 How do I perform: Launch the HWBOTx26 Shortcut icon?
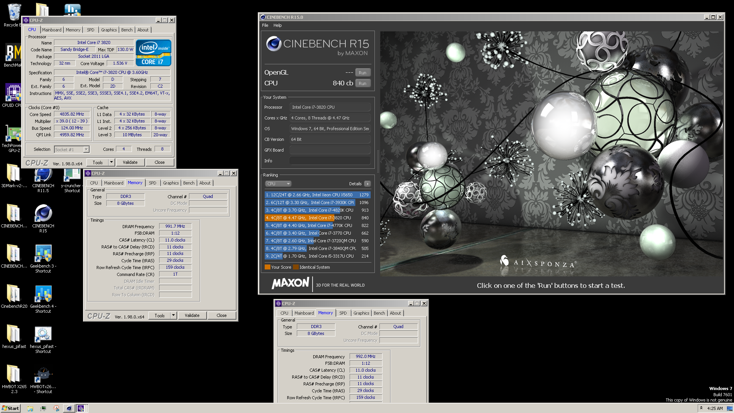pos(43,379)
